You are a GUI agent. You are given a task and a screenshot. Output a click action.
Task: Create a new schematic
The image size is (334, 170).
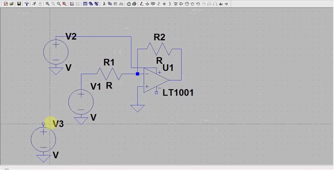[x=6, y=4]
